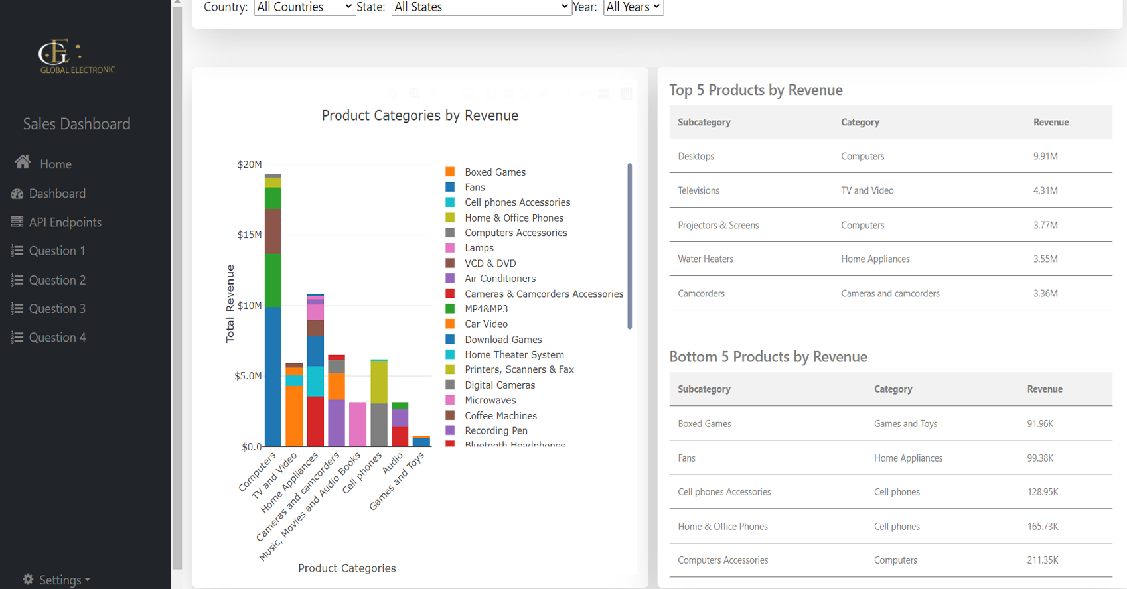The width and height of the screenshot is (1127, 589).
Task: Click the API Endpoints server icon
Action: tap(17, 222)
